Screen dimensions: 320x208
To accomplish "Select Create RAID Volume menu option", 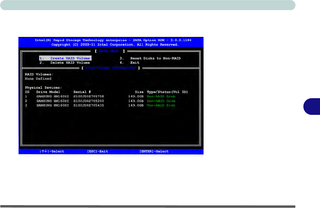I will [65, 58].
